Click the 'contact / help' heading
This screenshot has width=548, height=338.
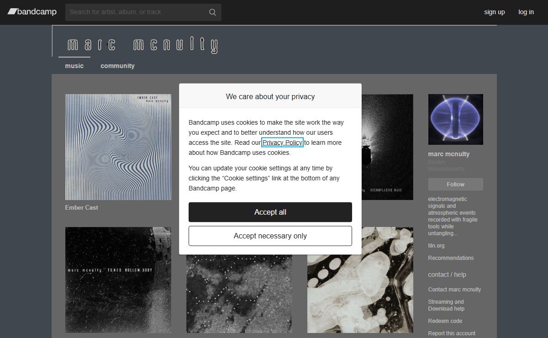click(x=447, y=275)
